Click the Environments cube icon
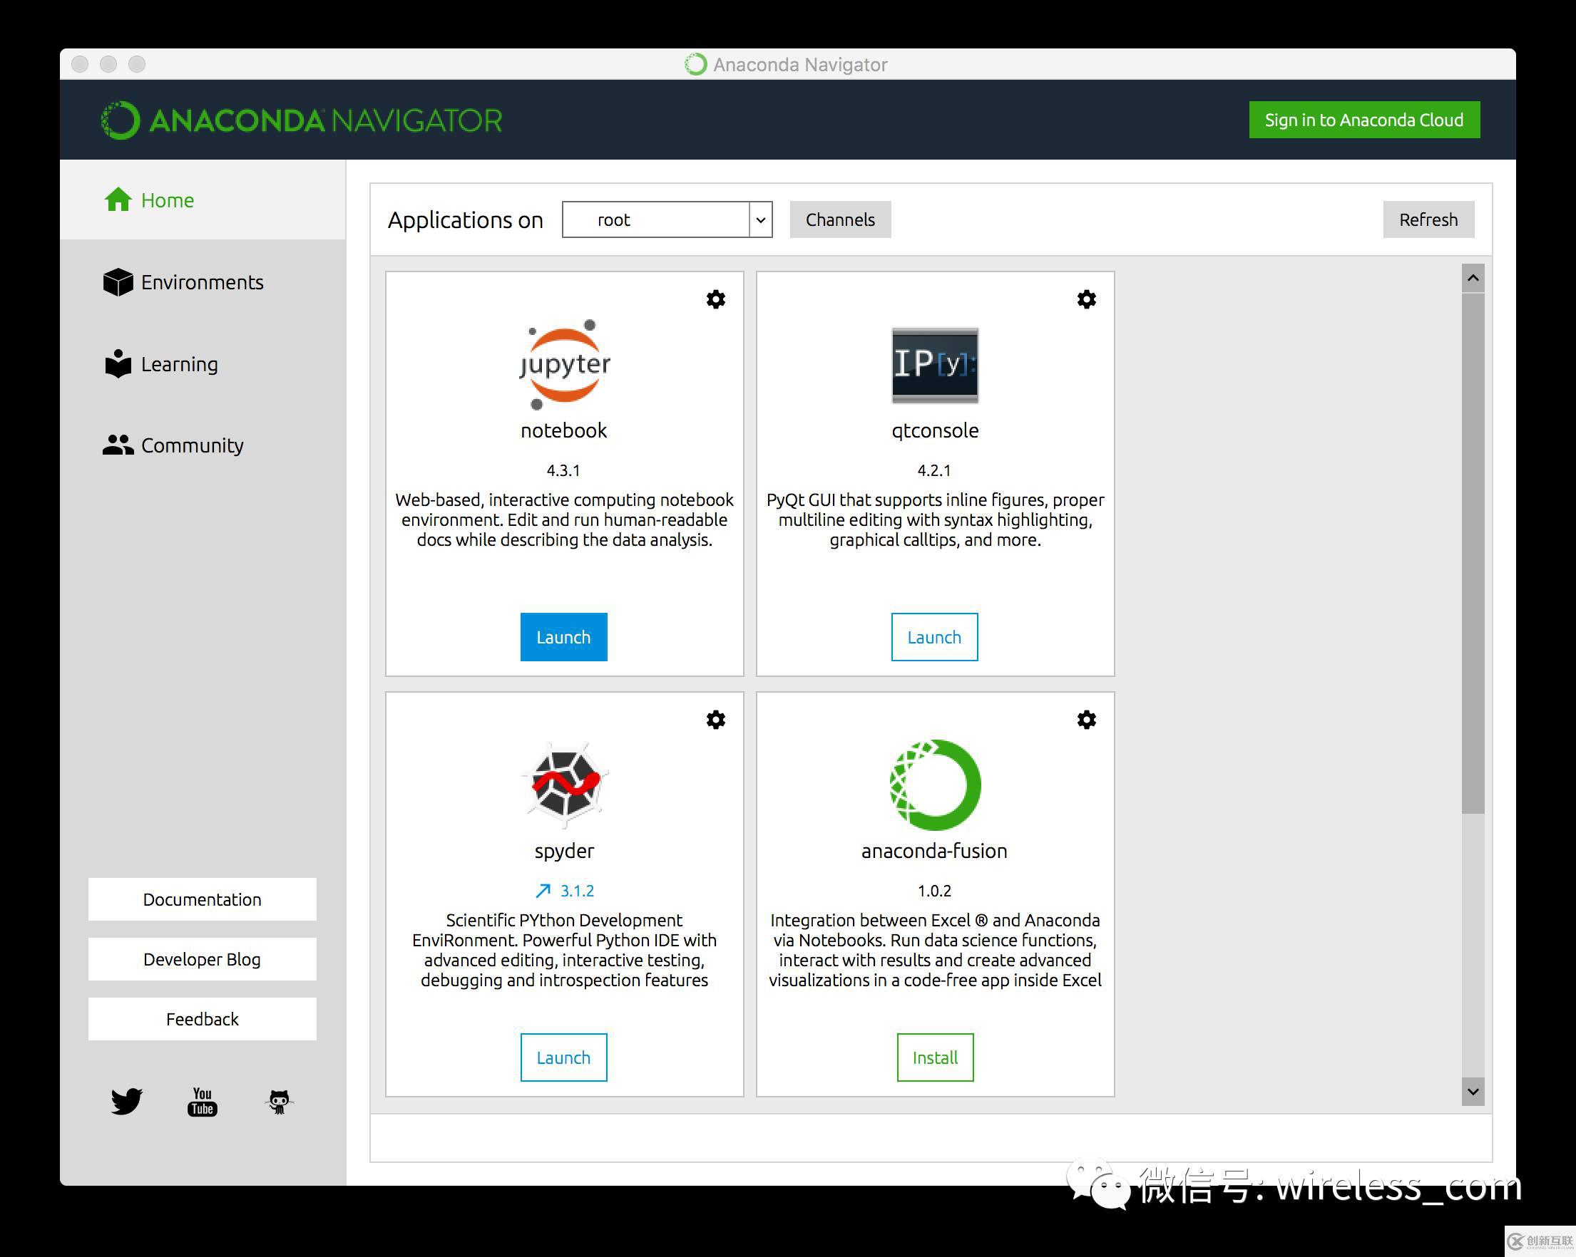Screen dimensions: 1576x1257 point(118,282)
